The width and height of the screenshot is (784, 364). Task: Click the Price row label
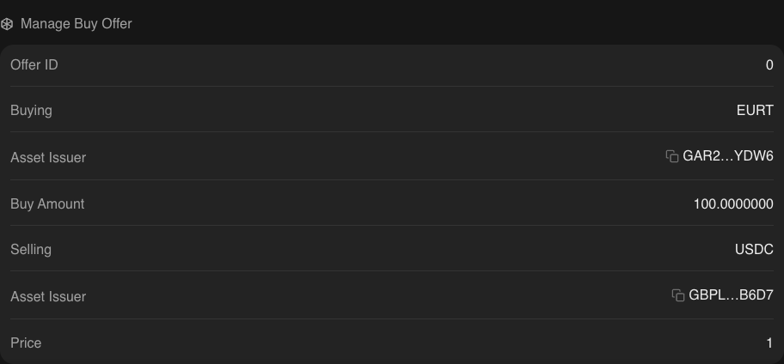click(26, 343)
